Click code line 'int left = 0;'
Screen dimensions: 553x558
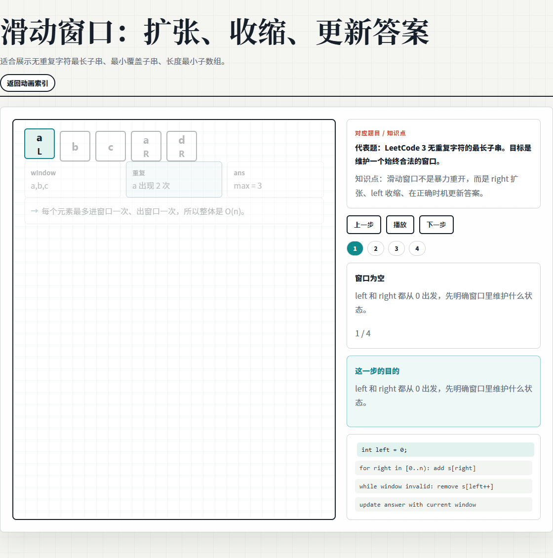445,449
